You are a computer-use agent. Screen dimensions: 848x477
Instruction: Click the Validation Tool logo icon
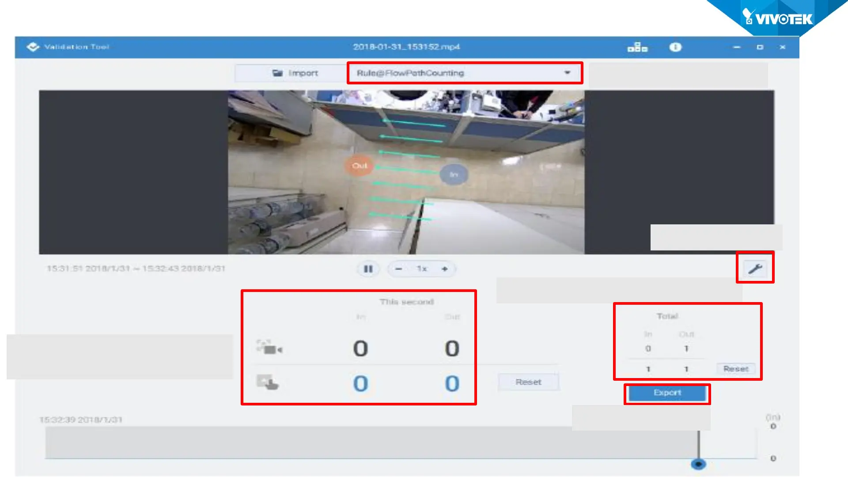pos(33,47)
